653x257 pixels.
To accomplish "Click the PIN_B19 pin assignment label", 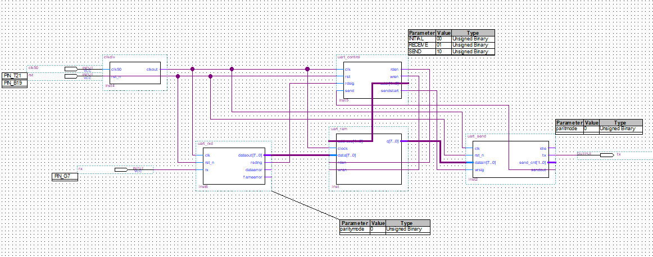I will click(x=15, y=82).
